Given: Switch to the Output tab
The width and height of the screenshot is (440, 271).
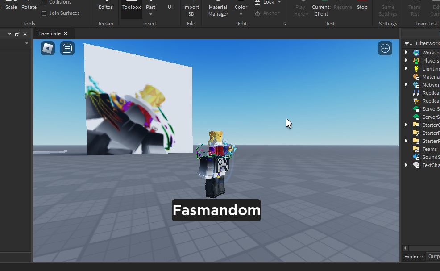Looking at the screenshot, I should click(433, 256).
